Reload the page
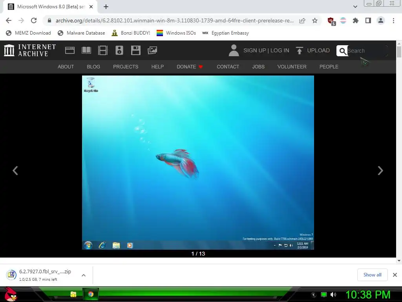 [34, 20]
